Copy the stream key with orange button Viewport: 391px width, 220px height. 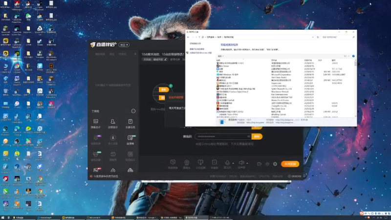[x=257, y=136]
